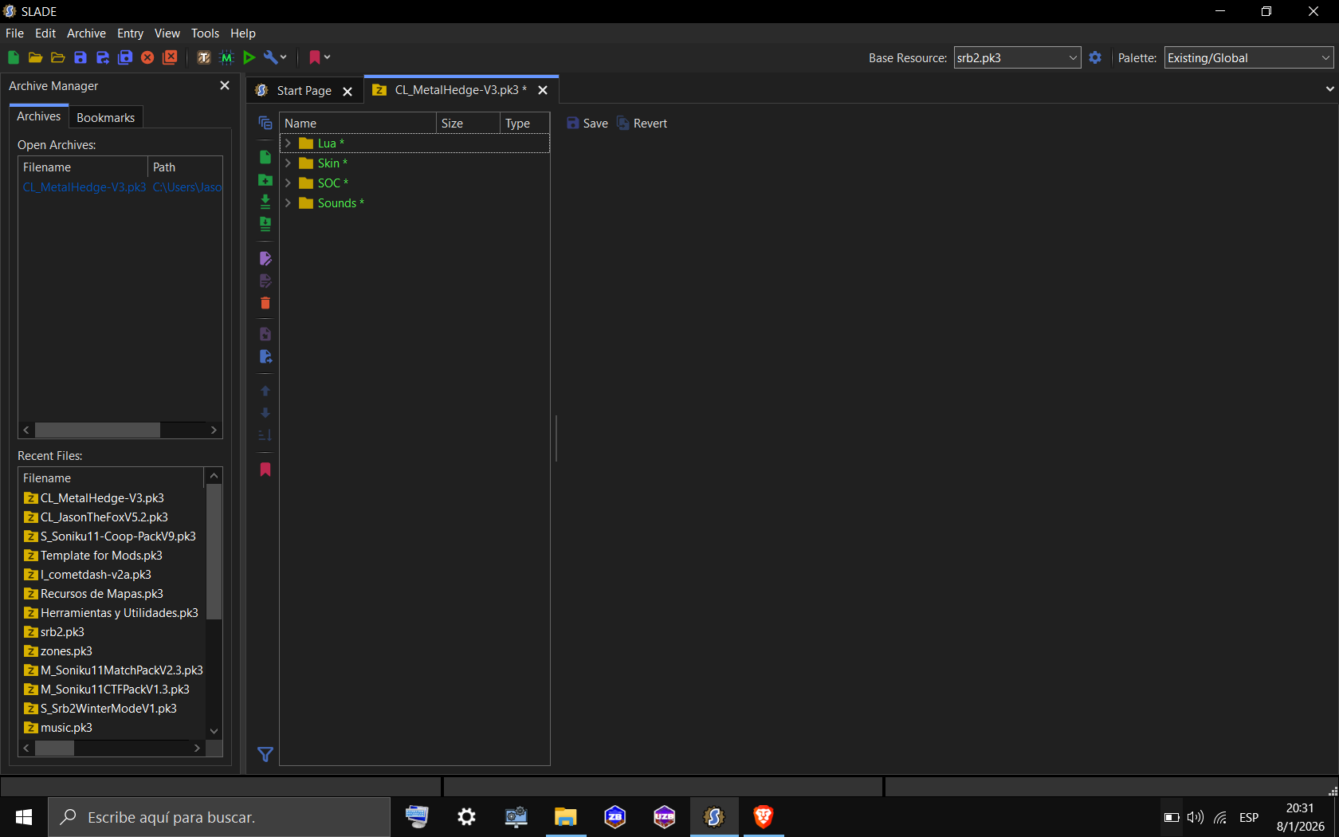Viewport: 1339px width, 837px height.
Task: Open the Texture Editor from the toolbar
Action: pyautogui.click(x=204, y=57)
